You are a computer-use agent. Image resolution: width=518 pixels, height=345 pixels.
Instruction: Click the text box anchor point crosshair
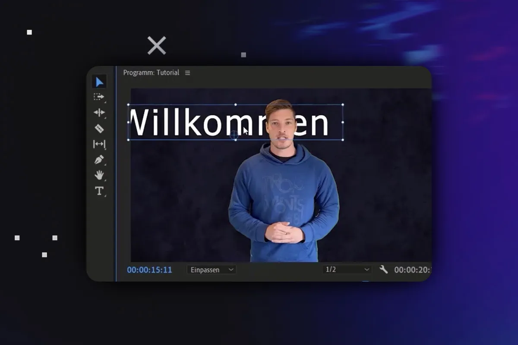coord(234,135)
